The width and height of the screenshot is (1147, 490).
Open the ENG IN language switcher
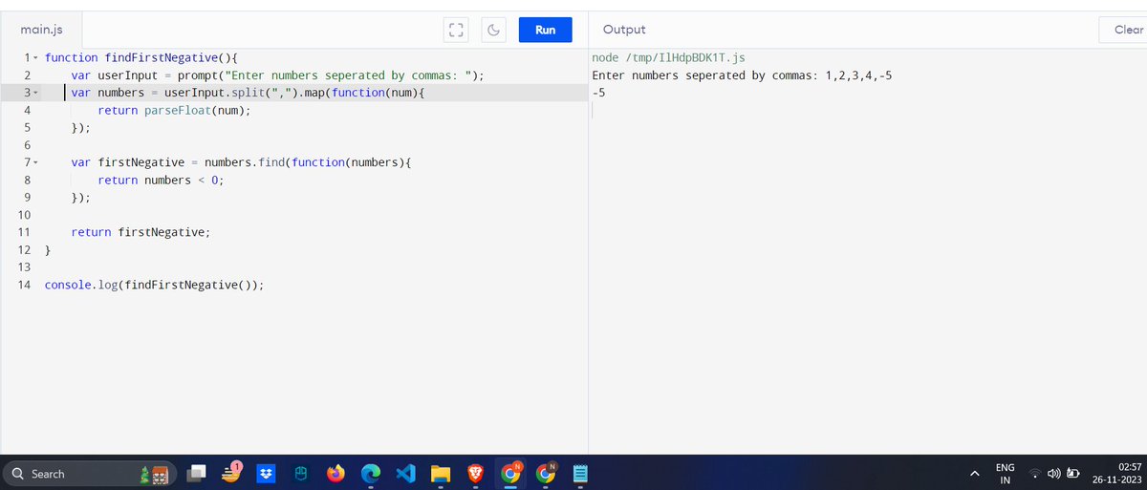pos(1006,473)
